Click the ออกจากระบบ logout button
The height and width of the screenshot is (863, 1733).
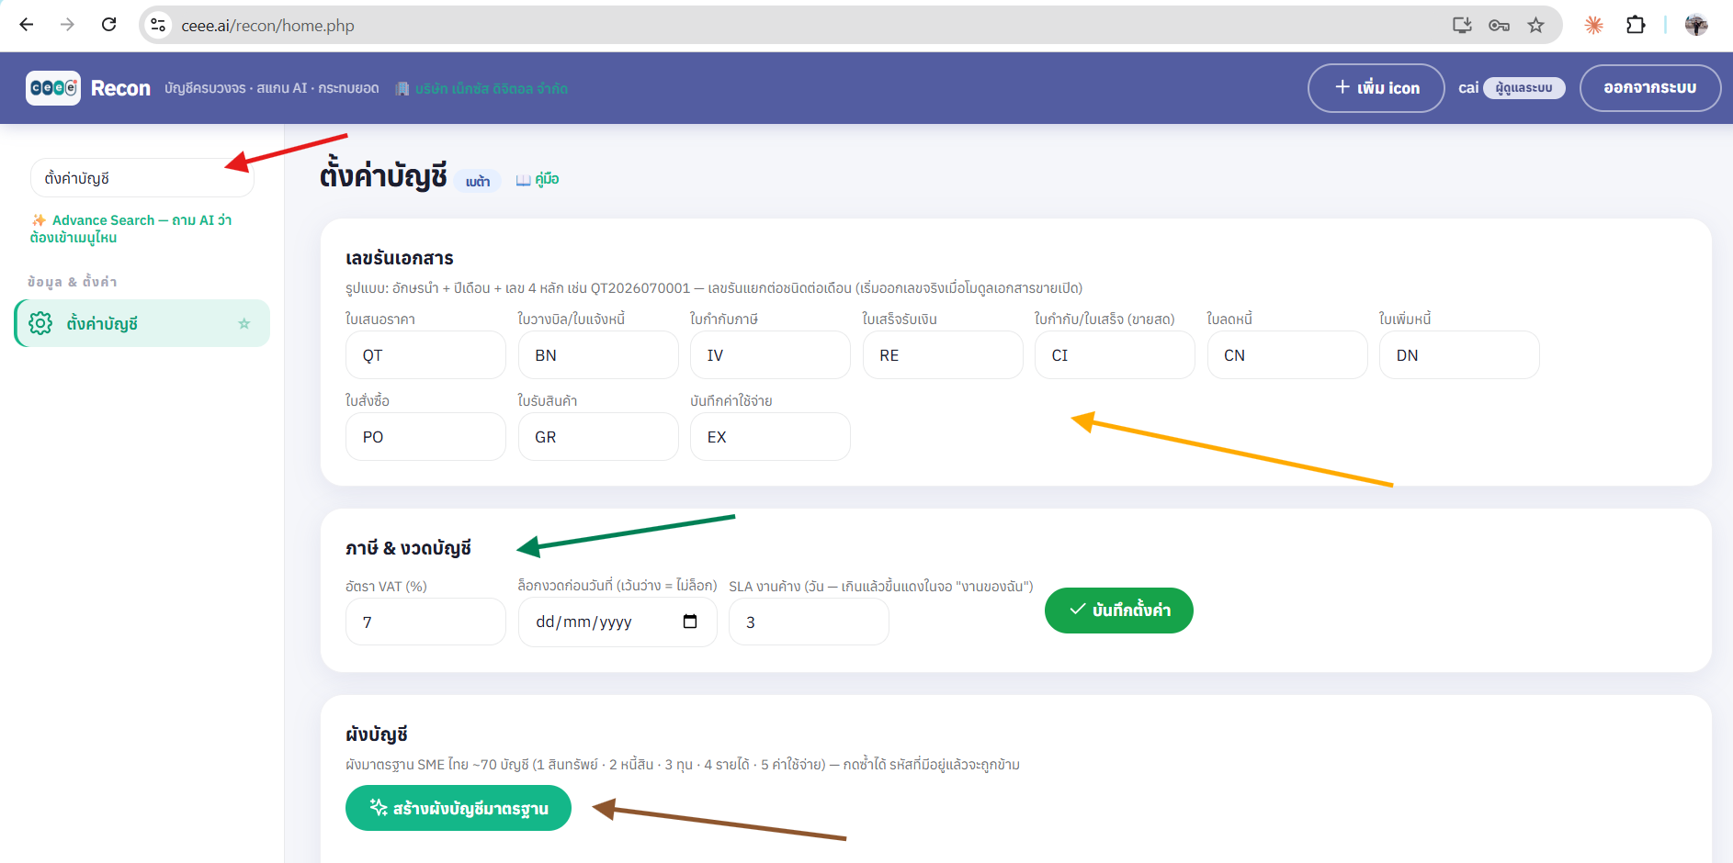click(x=1649, y=88)
